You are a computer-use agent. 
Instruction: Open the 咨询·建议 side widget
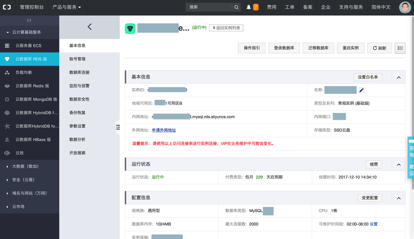click(x=411, y=157)
